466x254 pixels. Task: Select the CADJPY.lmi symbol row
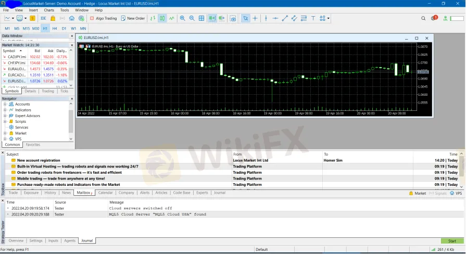click(35, 57)
